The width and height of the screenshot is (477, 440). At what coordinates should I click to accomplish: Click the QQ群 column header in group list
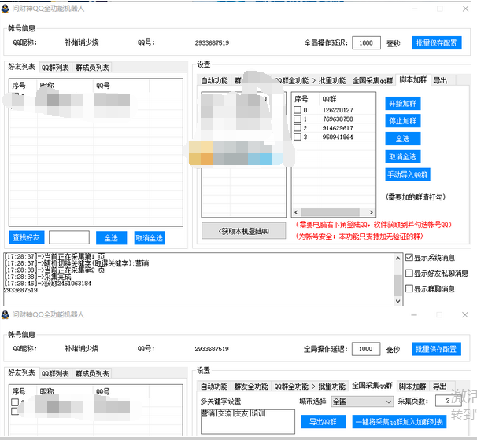click(x=330, y=99)
